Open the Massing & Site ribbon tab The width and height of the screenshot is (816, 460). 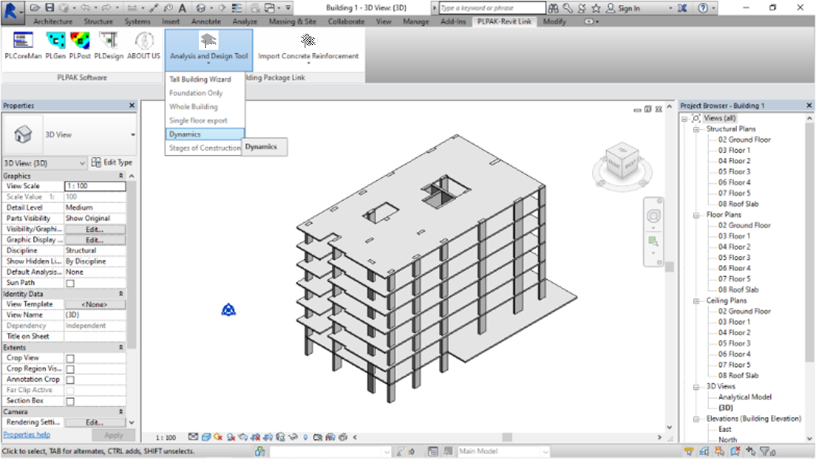tap(292, 22)
